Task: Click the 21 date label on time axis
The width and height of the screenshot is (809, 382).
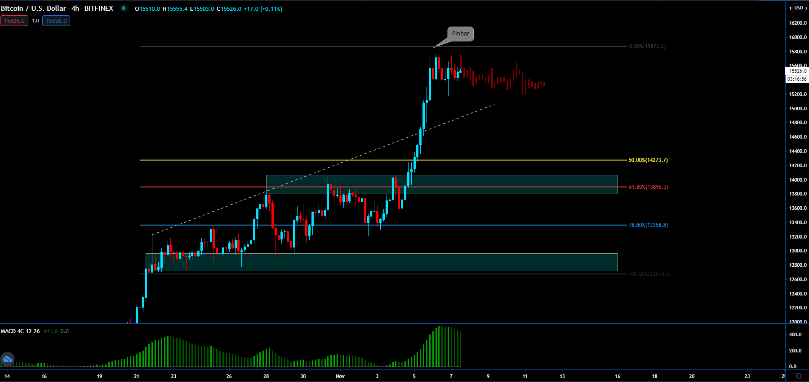Action: [x=137, y=376]
